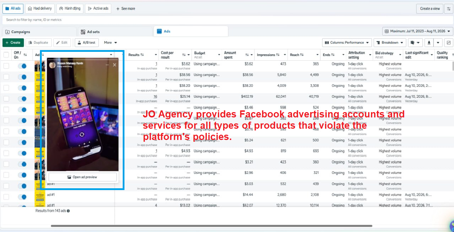454x232 pixels.
Task: Open the charts view icon
Action: (449, 43)
